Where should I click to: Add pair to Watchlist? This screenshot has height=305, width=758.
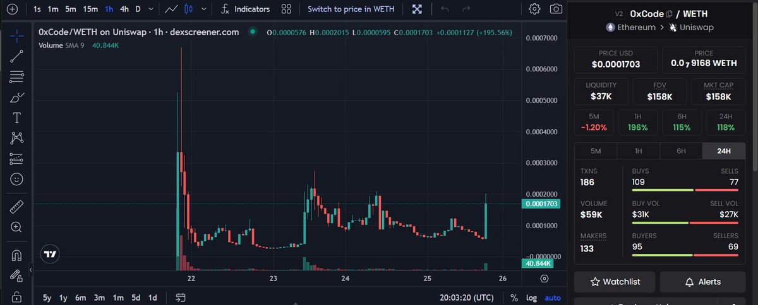615,282
